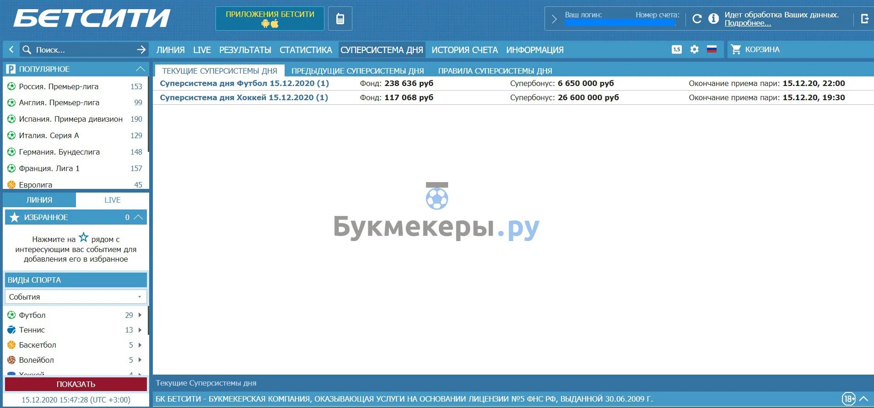874x408 pixels.
Task: Expand the Футбол sport list arrow
Action: pyautogui.click(x=140, y=315)
